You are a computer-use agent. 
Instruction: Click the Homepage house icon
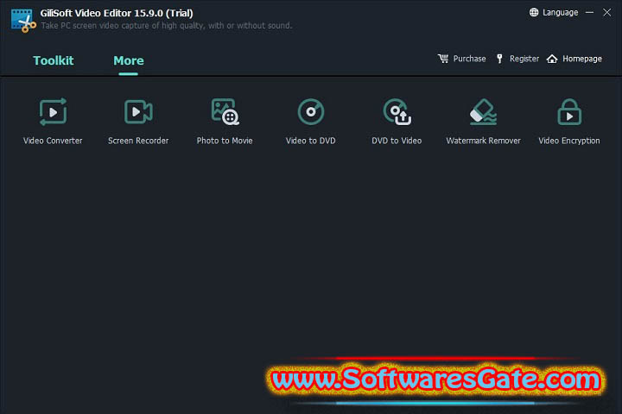(x=552, y=59)
